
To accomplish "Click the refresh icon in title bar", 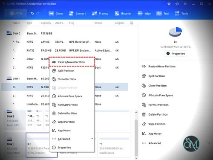I will [x=177, y=4].
